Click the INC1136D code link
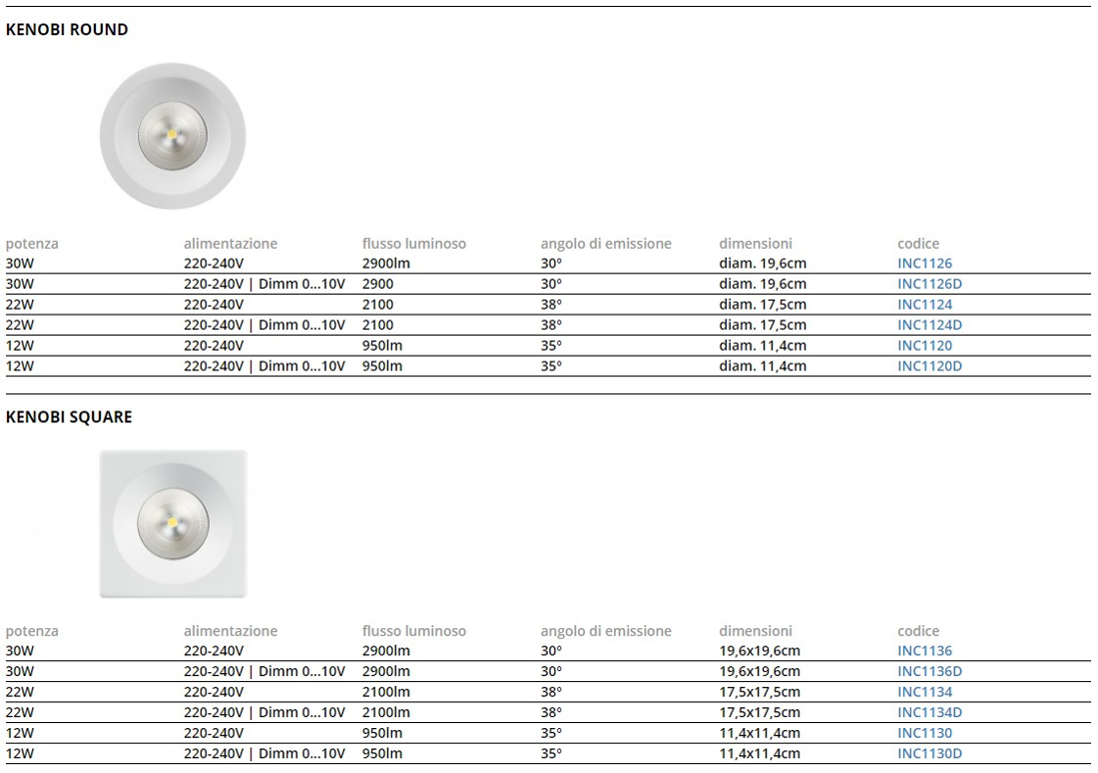 click(928, 671)
